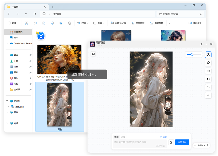Viewport: 218px width, 156px height.
Task: Open 详细信息 details pane
Action: 196,23
